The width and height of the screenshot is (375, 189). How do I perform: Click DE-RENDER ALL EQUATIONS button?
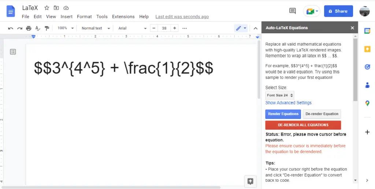(x=303, y=125)
